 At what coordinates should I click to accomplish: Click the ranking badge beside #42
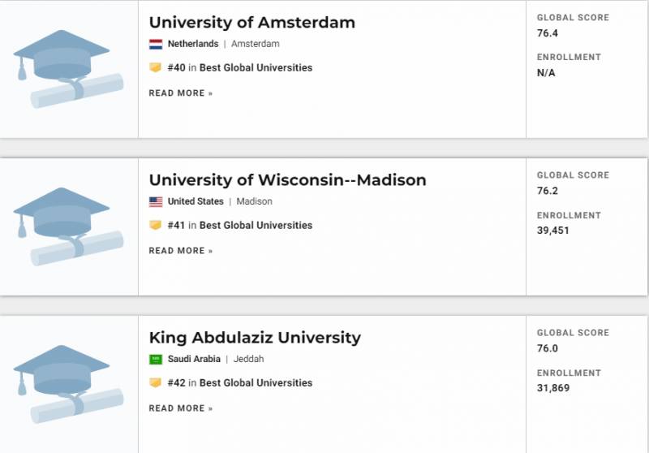[156, 383]
